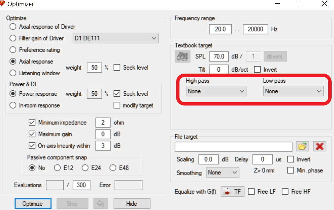
Task: Click the Evaluations 300 input field
Action: (x=81, y=185)
